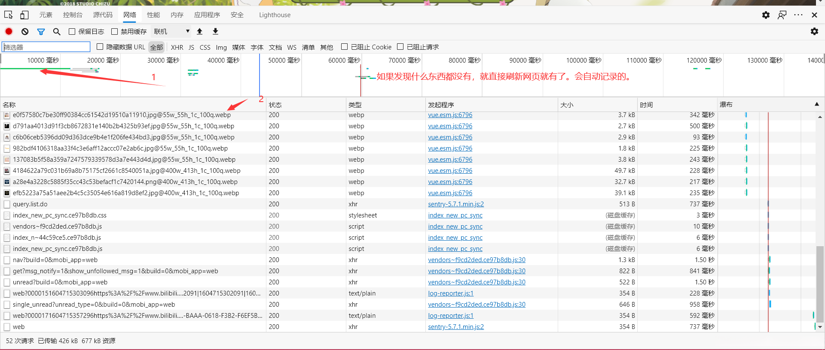
Task: Switch to the 元素 tab
Action: coord(46,15)
